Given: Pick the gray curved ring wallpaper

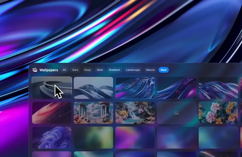Looking at the screenshot, I should 52,88.
